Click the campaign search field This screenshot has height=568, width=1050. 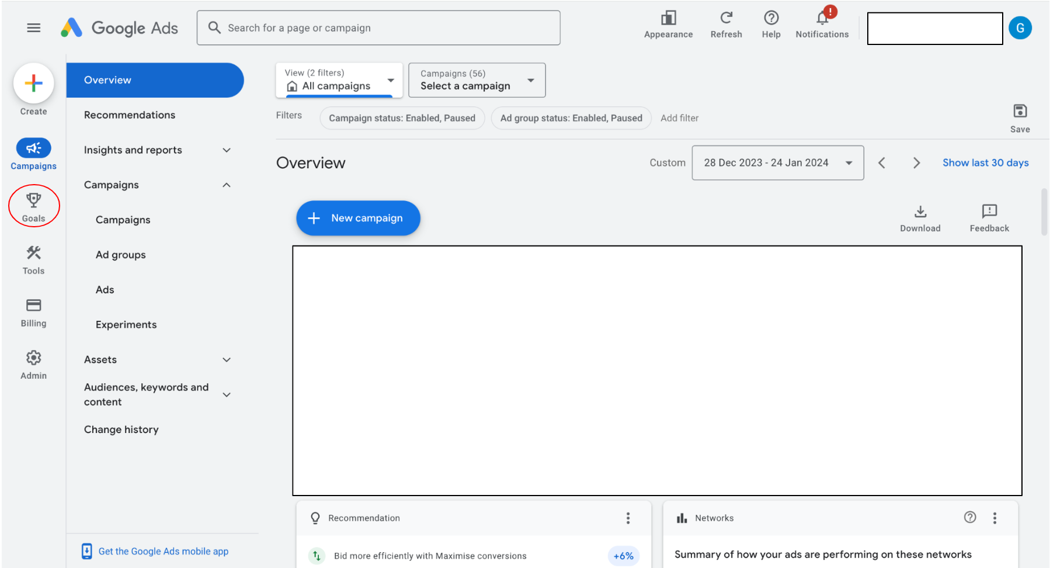(378, 28)
